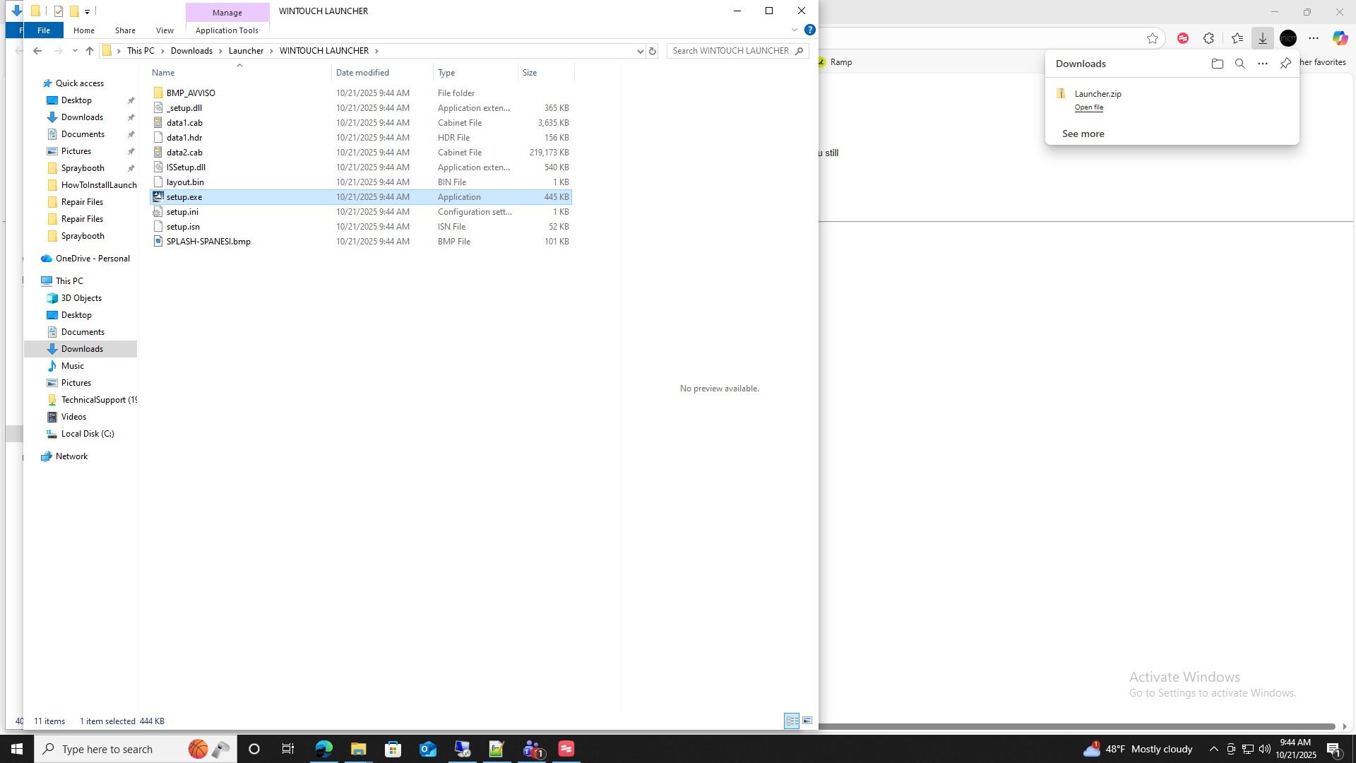1356x763 pixels.
Task: Open downloads folder icon in Edge panel
Action: click(1217, 64)
